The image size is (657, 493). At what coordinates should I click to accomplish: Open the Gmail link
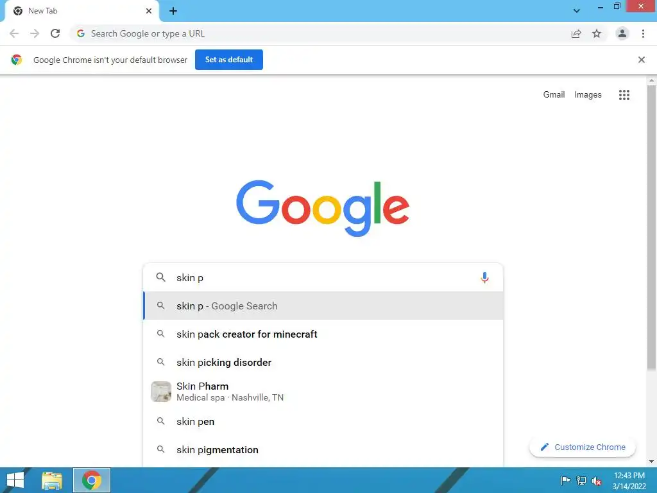pyautogui.click(x=554, y=95)
